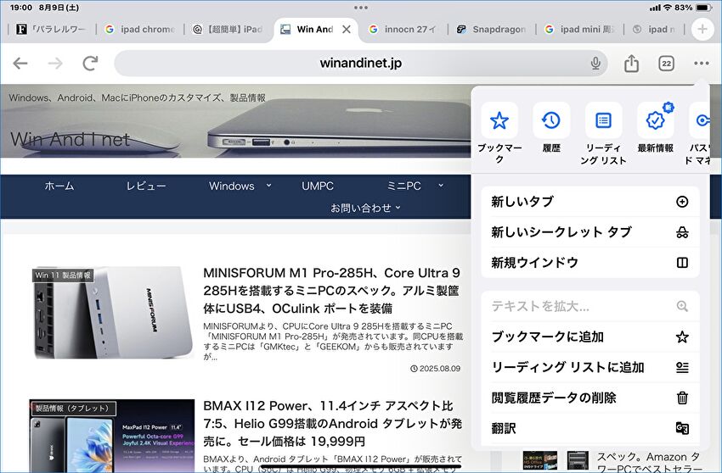Open レビュー in site navigation
722x473 pixels.
coord(146,186)
